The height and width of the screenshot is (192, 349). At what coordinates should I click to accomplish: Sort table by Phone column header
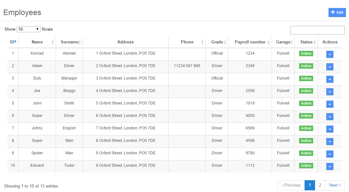tap(187, 42)
